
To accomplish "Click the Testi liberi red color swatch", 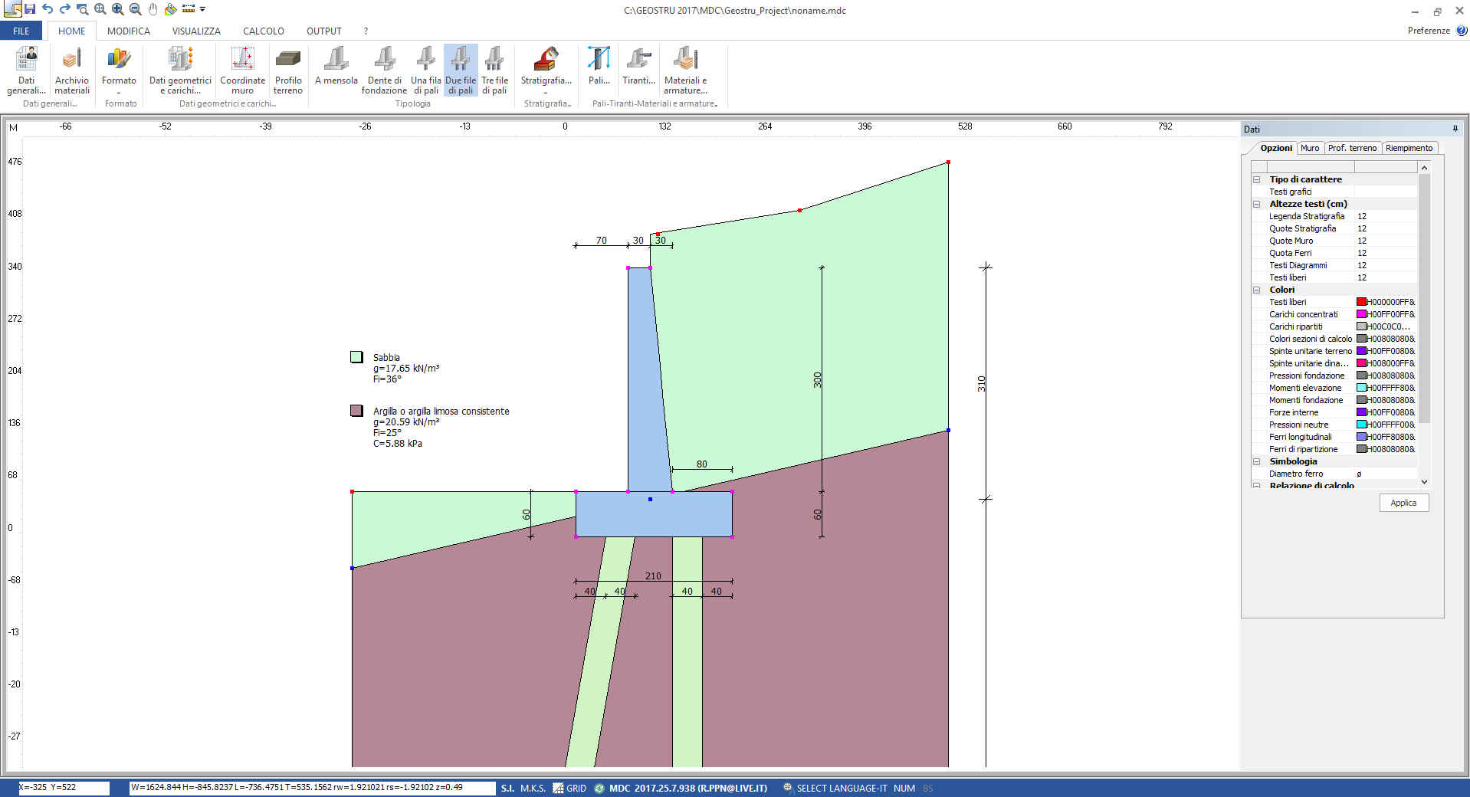I will (x=1362, y=302).
